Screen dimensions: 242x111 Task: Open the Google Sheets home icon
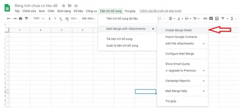[7, 8]
